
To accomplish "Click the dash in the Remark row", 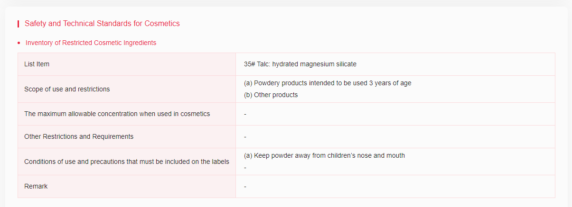I will [245, 187].
